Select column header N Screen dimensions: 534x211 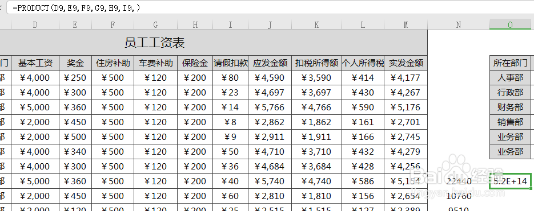[459, 24]
